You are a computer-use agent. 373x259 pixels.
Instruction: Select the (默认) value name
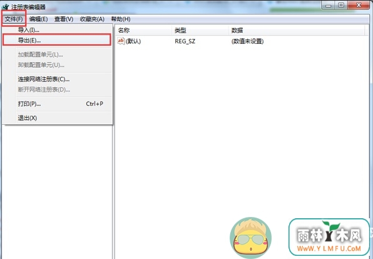(x=133, y=41)
